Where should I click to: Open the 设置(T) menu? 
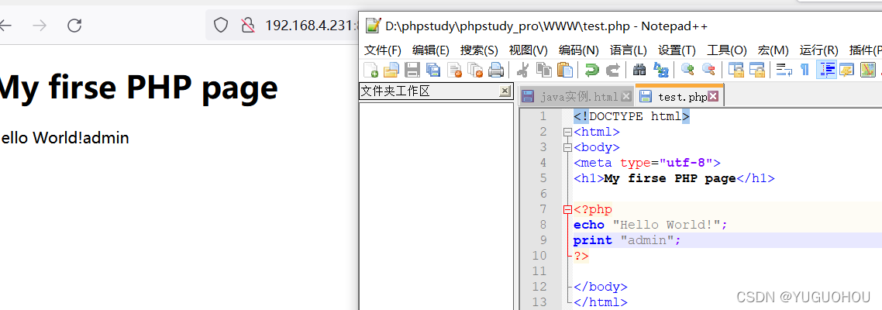click(x=677, y=50)
